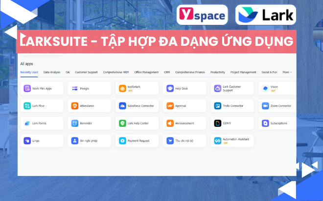Click the All apps heading
This screenshot has height=201, width=323.
click(x=26, y=64)
